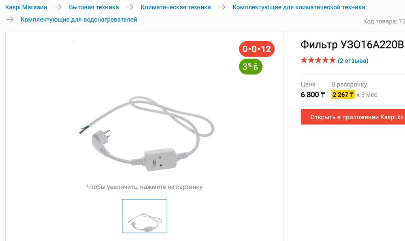Click the Фильтр УЗО16А220В product title
This screenshot has height=241, width=405.
click(x=353, y=44)
